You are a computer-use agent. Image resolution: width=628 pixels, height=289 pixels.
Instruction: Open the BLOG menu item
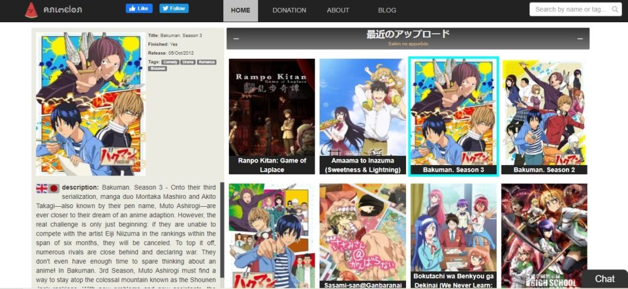[387, 10]
